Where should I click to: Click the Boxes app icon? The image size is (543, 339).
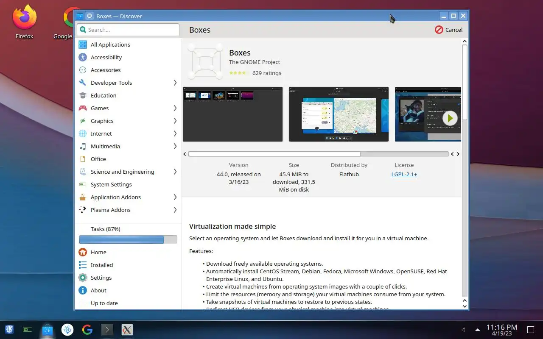point(205,62)
